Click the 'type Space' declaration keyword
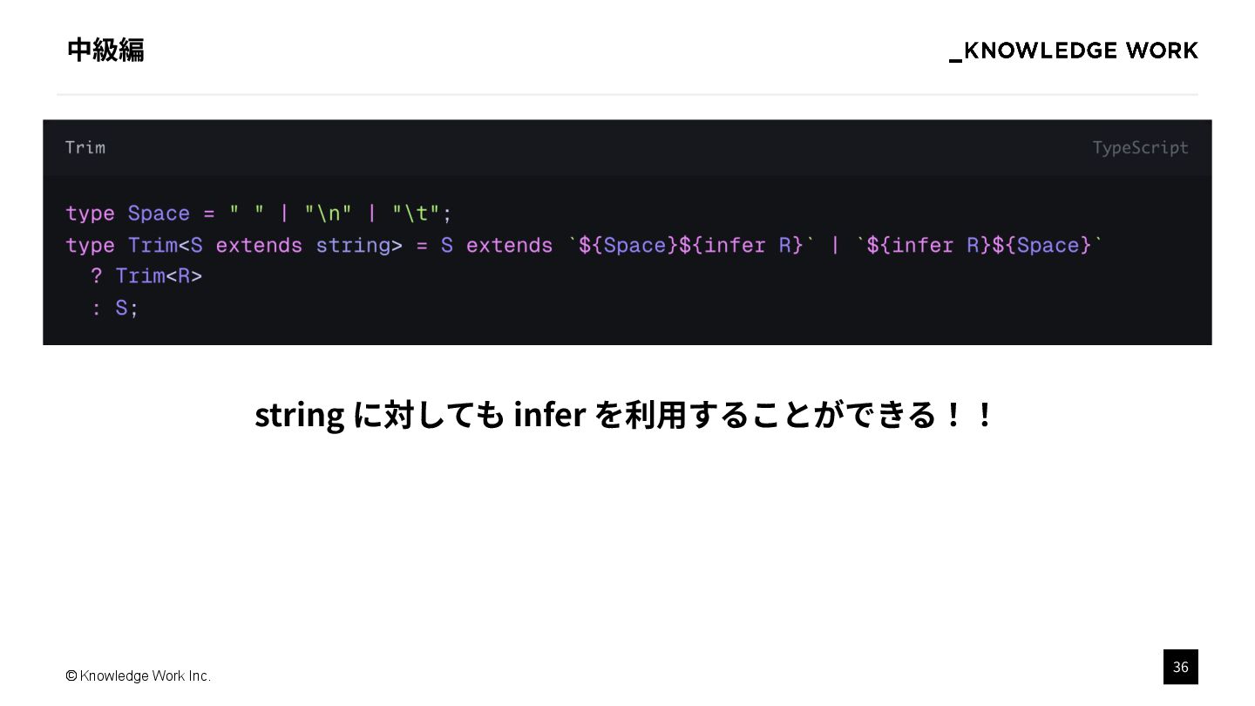The height and width of the screenshot is (706, 1255). pyautogui.click(x=90, y=214)
